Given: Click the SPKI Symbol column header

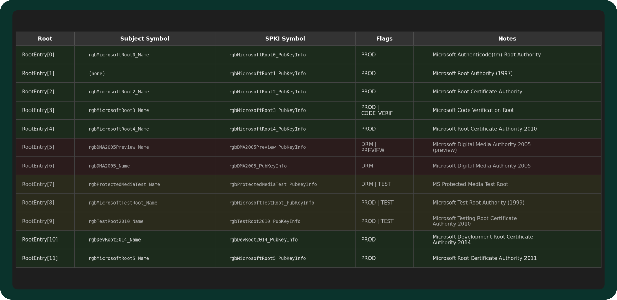Looking at the screenshot, I should (285, 39).
